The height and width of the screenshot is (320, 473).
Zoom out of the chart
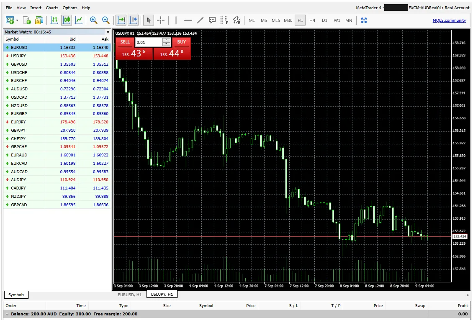click(105, 20)
